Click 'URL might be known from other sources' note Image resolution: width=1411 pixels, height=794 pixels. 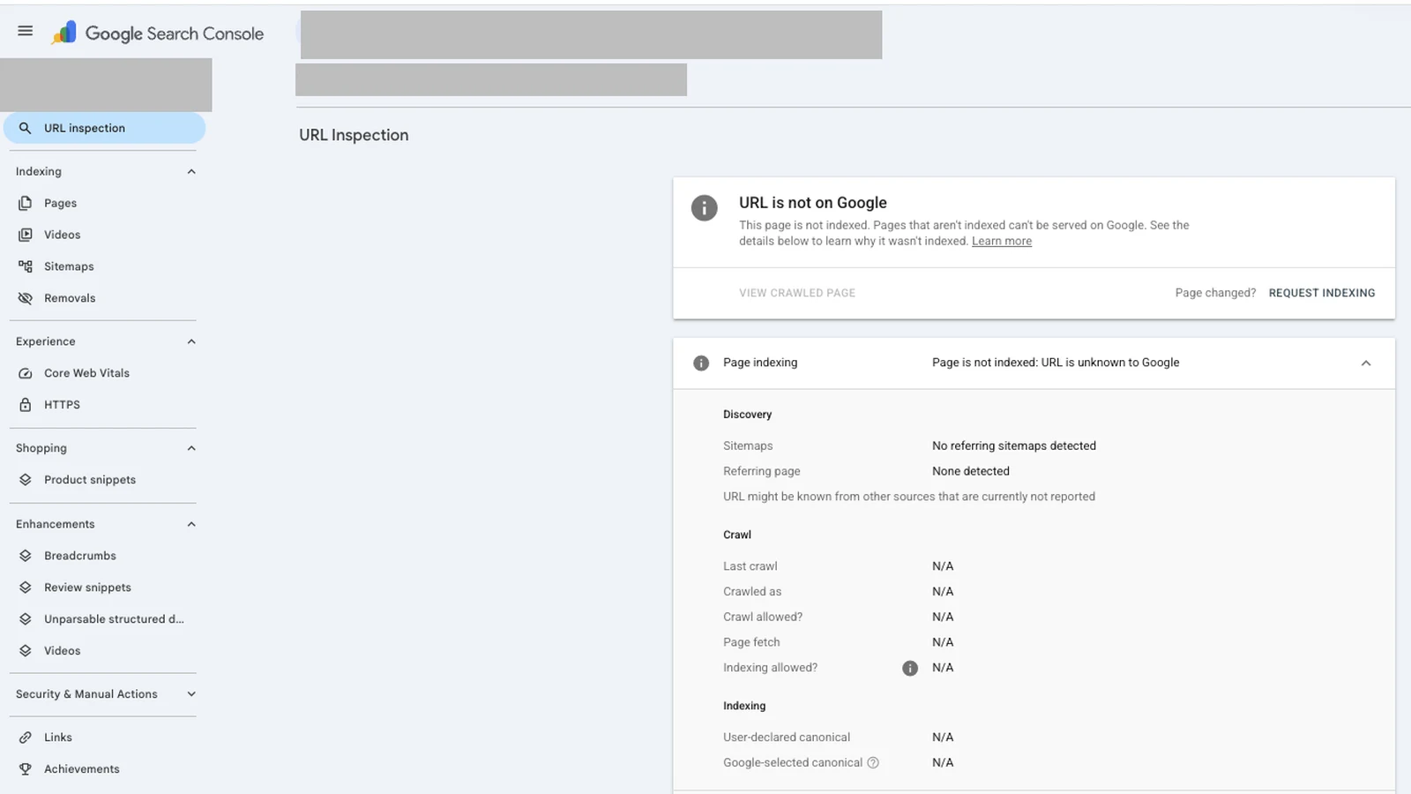(909, 498)
